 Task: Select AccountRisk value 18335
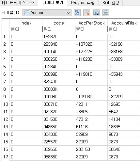tap(124, 127)
